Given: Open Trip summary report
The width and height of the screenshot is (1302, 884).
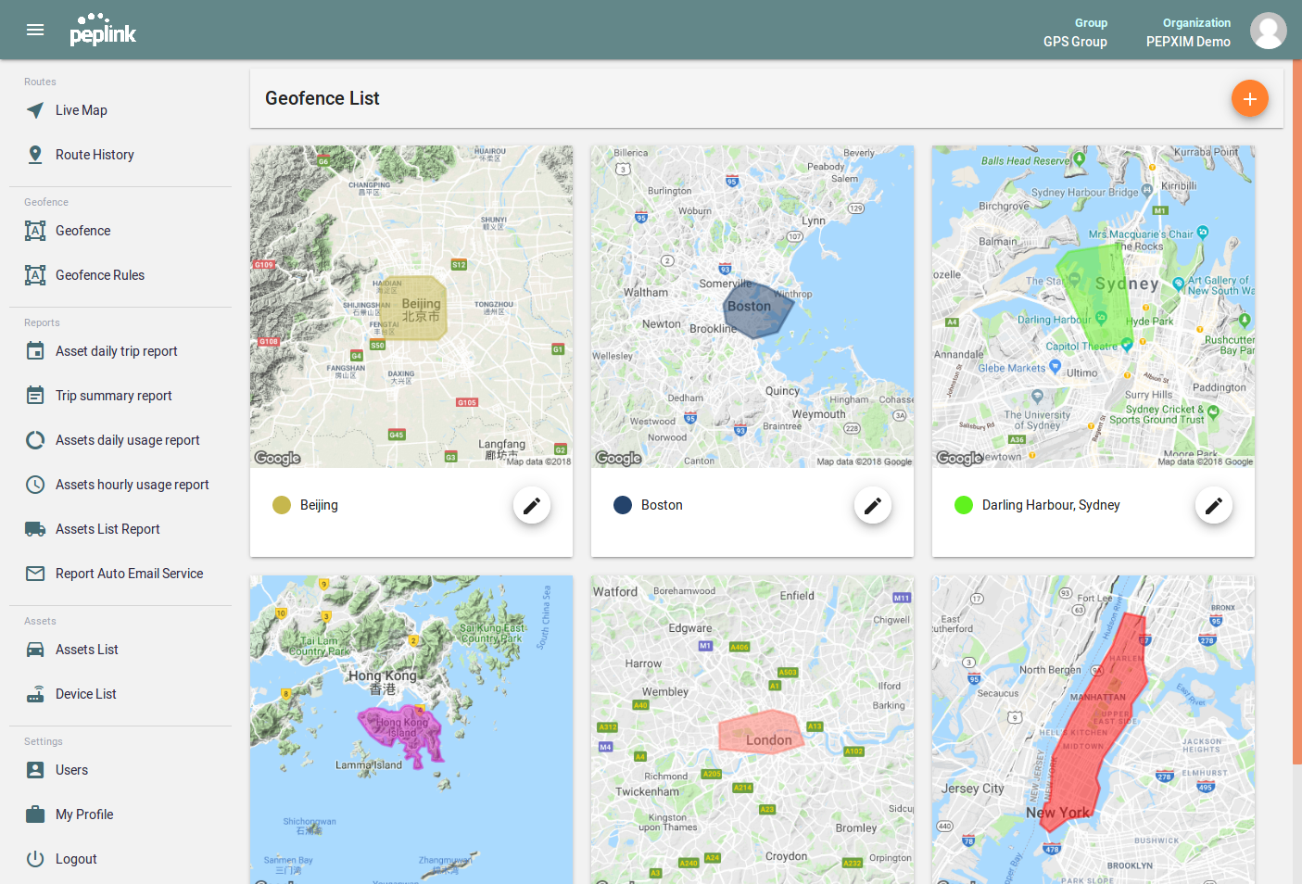Looking at the screenshot, I should [x=113, y=396].
